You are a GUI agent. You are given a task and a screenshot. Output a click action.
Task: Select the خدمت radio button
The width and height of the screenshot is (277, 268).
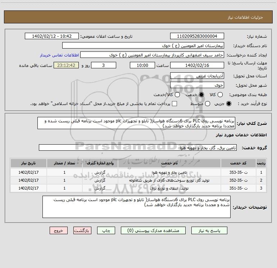point(201,95)
